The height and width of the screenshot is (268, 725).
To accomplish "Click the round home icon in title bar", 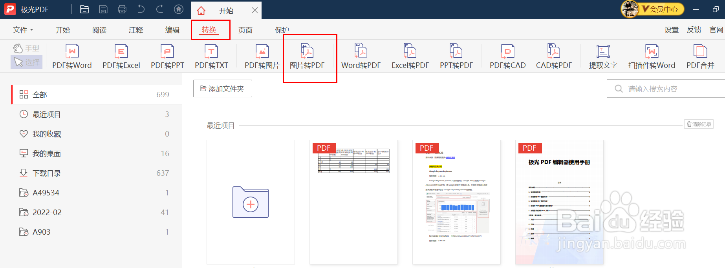I will [179, 9].
